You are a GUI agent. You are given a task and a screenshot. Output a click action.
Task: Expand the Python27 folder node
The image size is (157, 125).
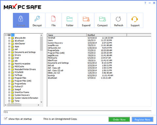[9, 86]
